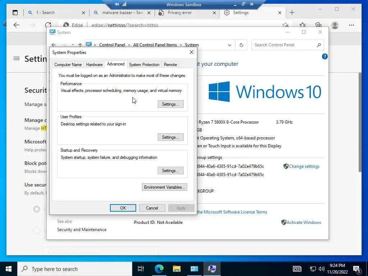The height and width of the screenshot is (276, 368).
Task: Open User Profiles Settings button
Action: [170, 137]
